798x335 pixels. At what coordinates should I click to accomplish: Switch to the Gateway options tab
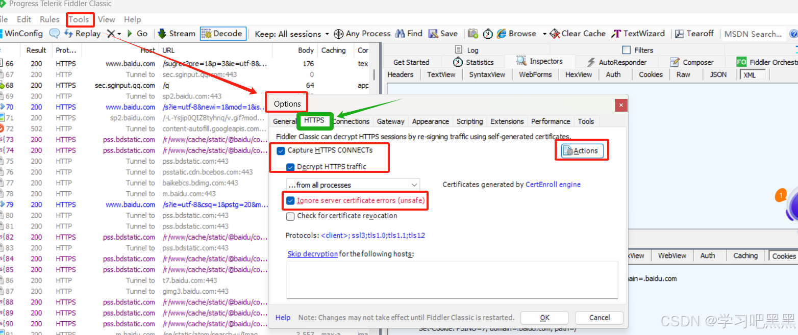(x=390, y=121)
